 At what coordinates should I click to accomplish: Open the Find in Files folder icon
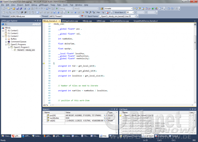[102, 9]
